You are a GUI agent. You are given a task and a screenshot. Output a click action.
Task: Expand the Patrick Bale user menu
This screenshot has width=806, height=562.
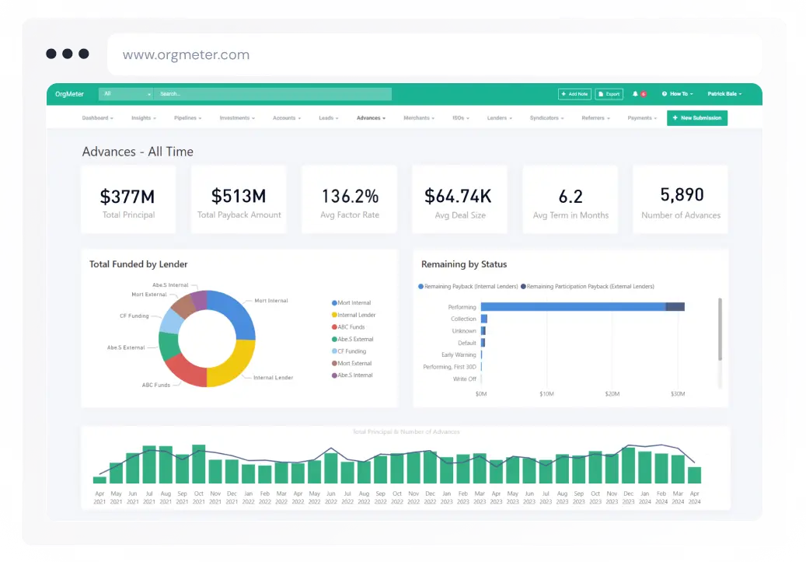tap(724, 94)
